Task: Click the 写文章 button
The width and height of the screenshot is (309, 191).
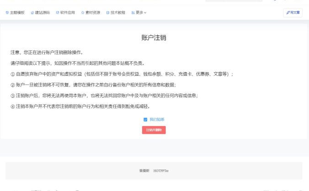Action: point(293,13)
